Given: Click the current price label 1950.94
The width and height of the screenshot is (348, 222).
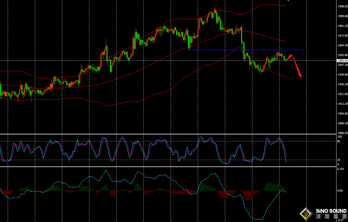Looking at the screenshot, I should coord(342,61).
